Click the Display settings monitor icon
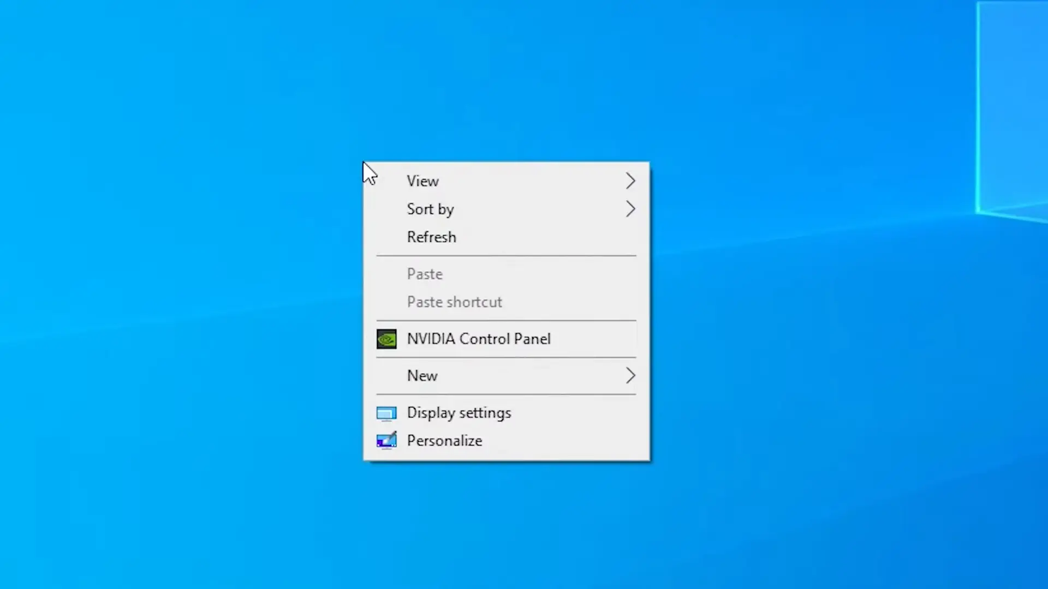1048x589 pixels. (x=386, y=414)
